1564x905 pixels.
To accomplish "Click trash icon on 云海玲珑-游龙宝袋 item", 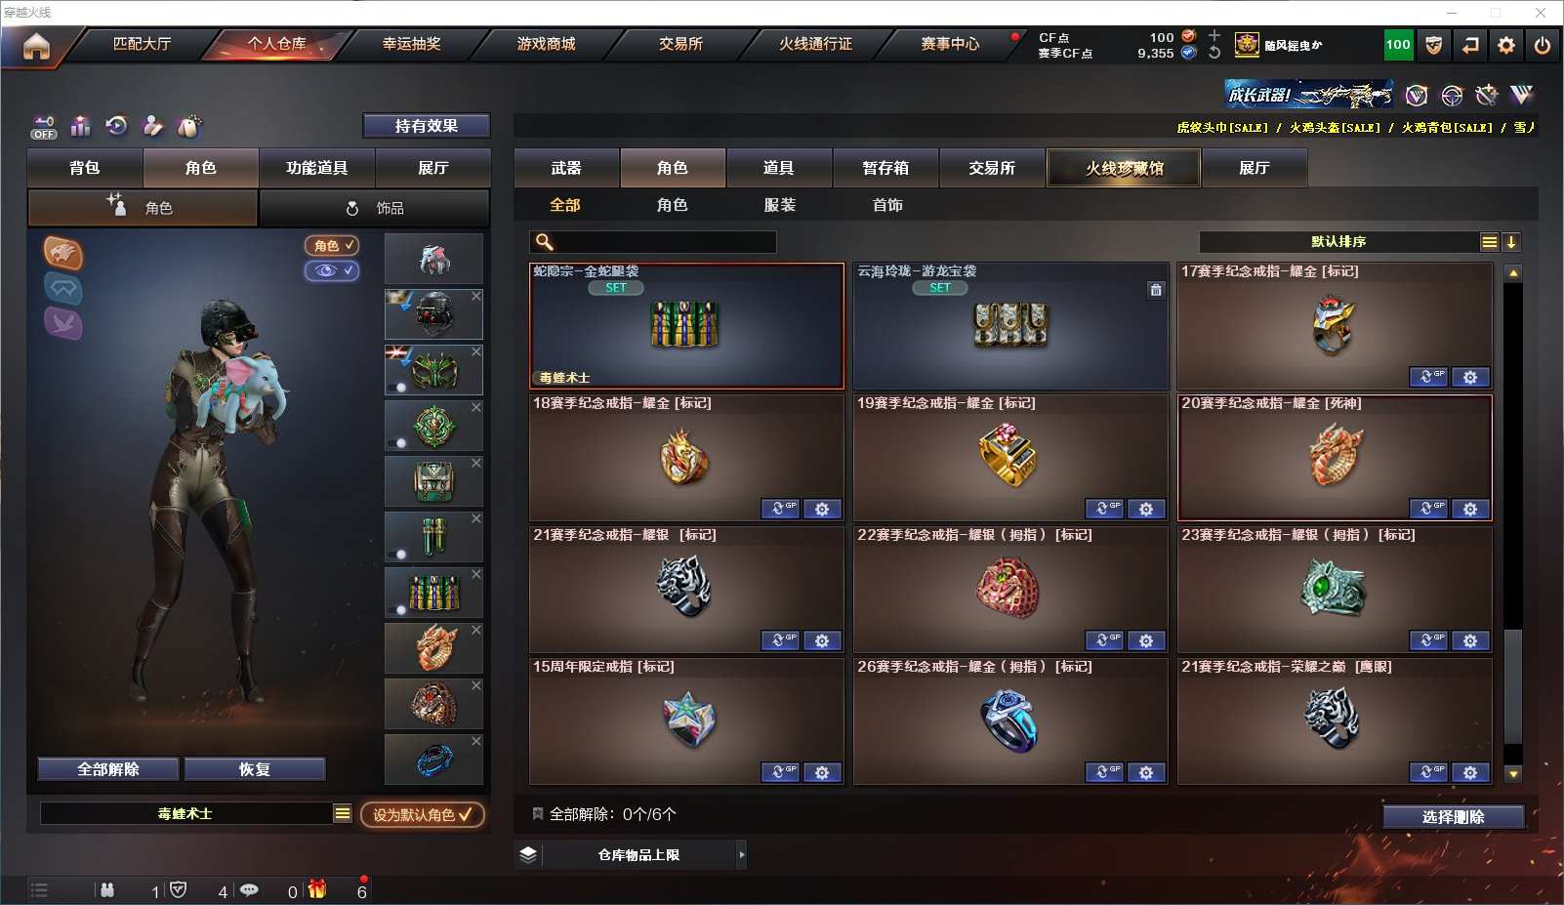I will [x=1156, y=290].
